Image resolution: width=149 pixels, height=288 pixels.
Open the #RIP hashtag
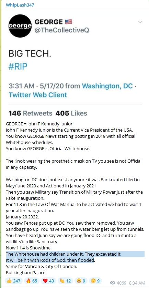click(18, 66)
